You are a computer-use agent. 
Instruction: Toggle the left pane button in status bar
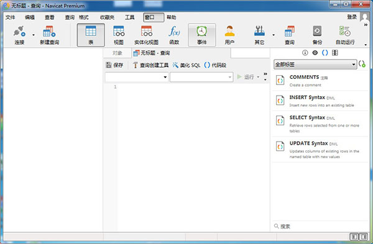coord(354,237)
